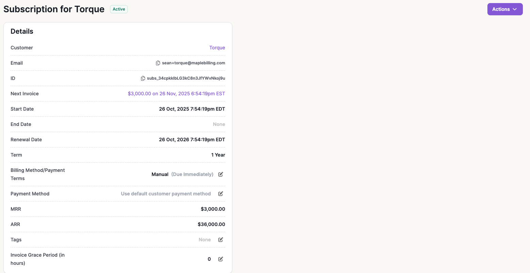The image size is (530, 273).
Task: Click the subs_ subscription ID text
Action: [x=186, y=78]
